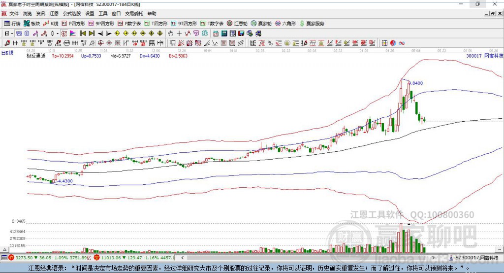Switch to K线 chart view
The height and width of the screenshot is (273, 504).
pyautogui.click(x=51, y=24)
